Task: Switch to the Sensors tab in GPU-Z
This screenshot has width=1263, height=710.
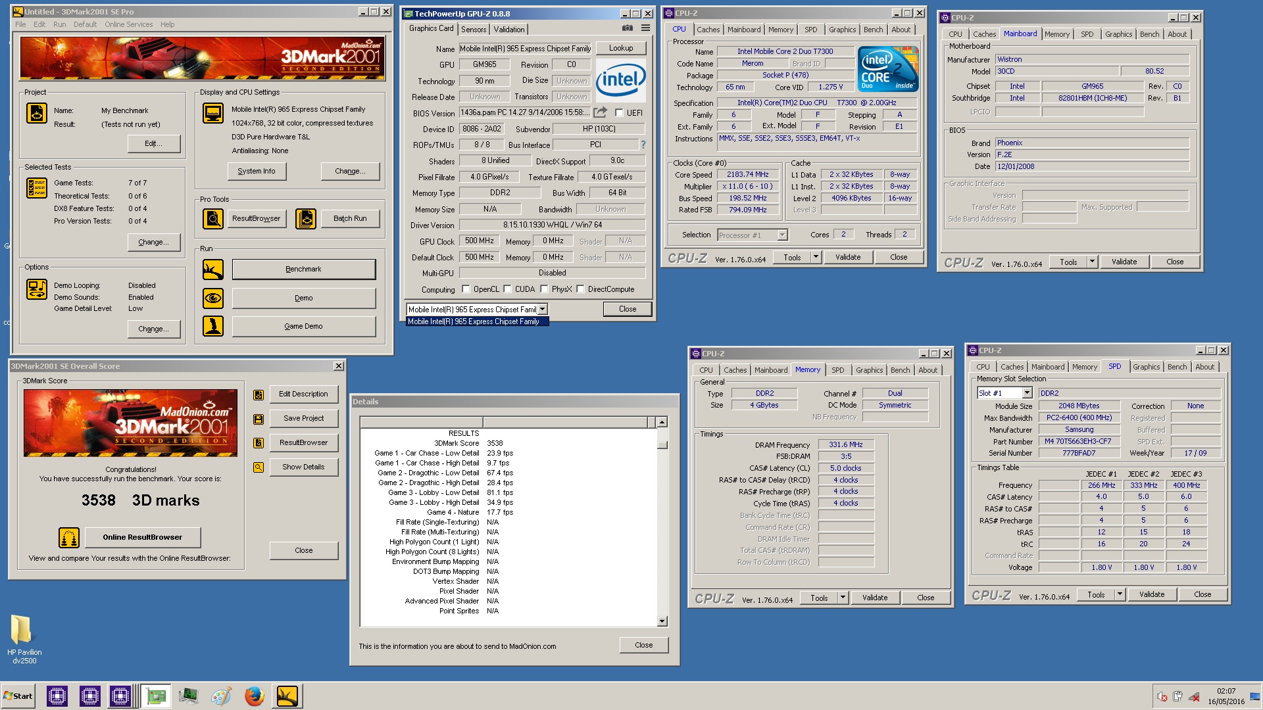Action: pyautogui.click(x=474, y=30)
